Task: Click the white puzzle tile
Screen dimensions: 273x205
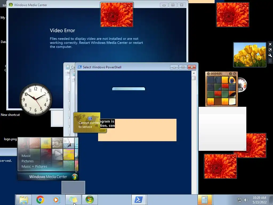Action: [232, 101]
